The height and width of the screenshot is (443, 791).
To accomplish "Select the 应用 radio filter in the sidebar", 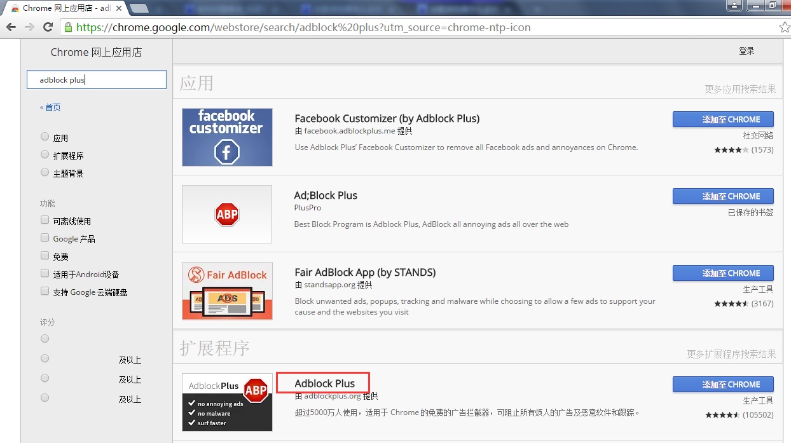I will (45, 137).
